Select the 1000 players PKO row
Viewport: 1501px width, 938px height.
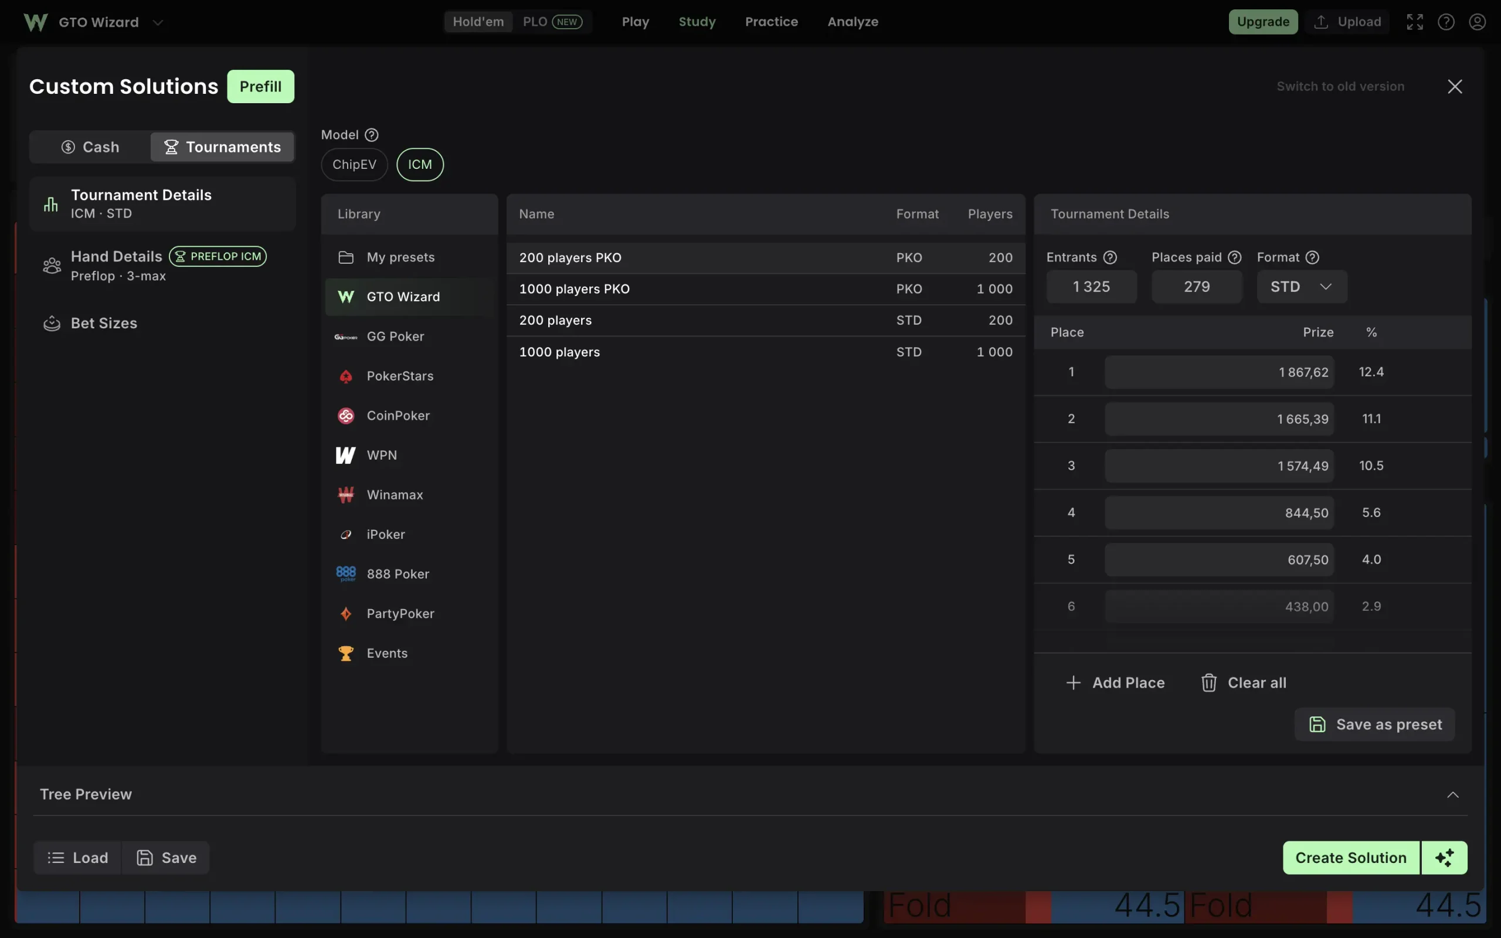(765, 289)
